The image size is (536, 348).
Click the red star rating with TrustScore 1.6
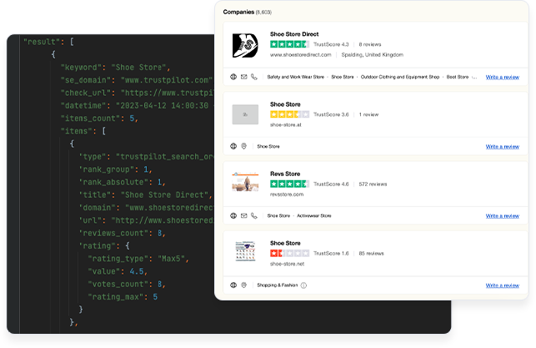click(289, 253)
